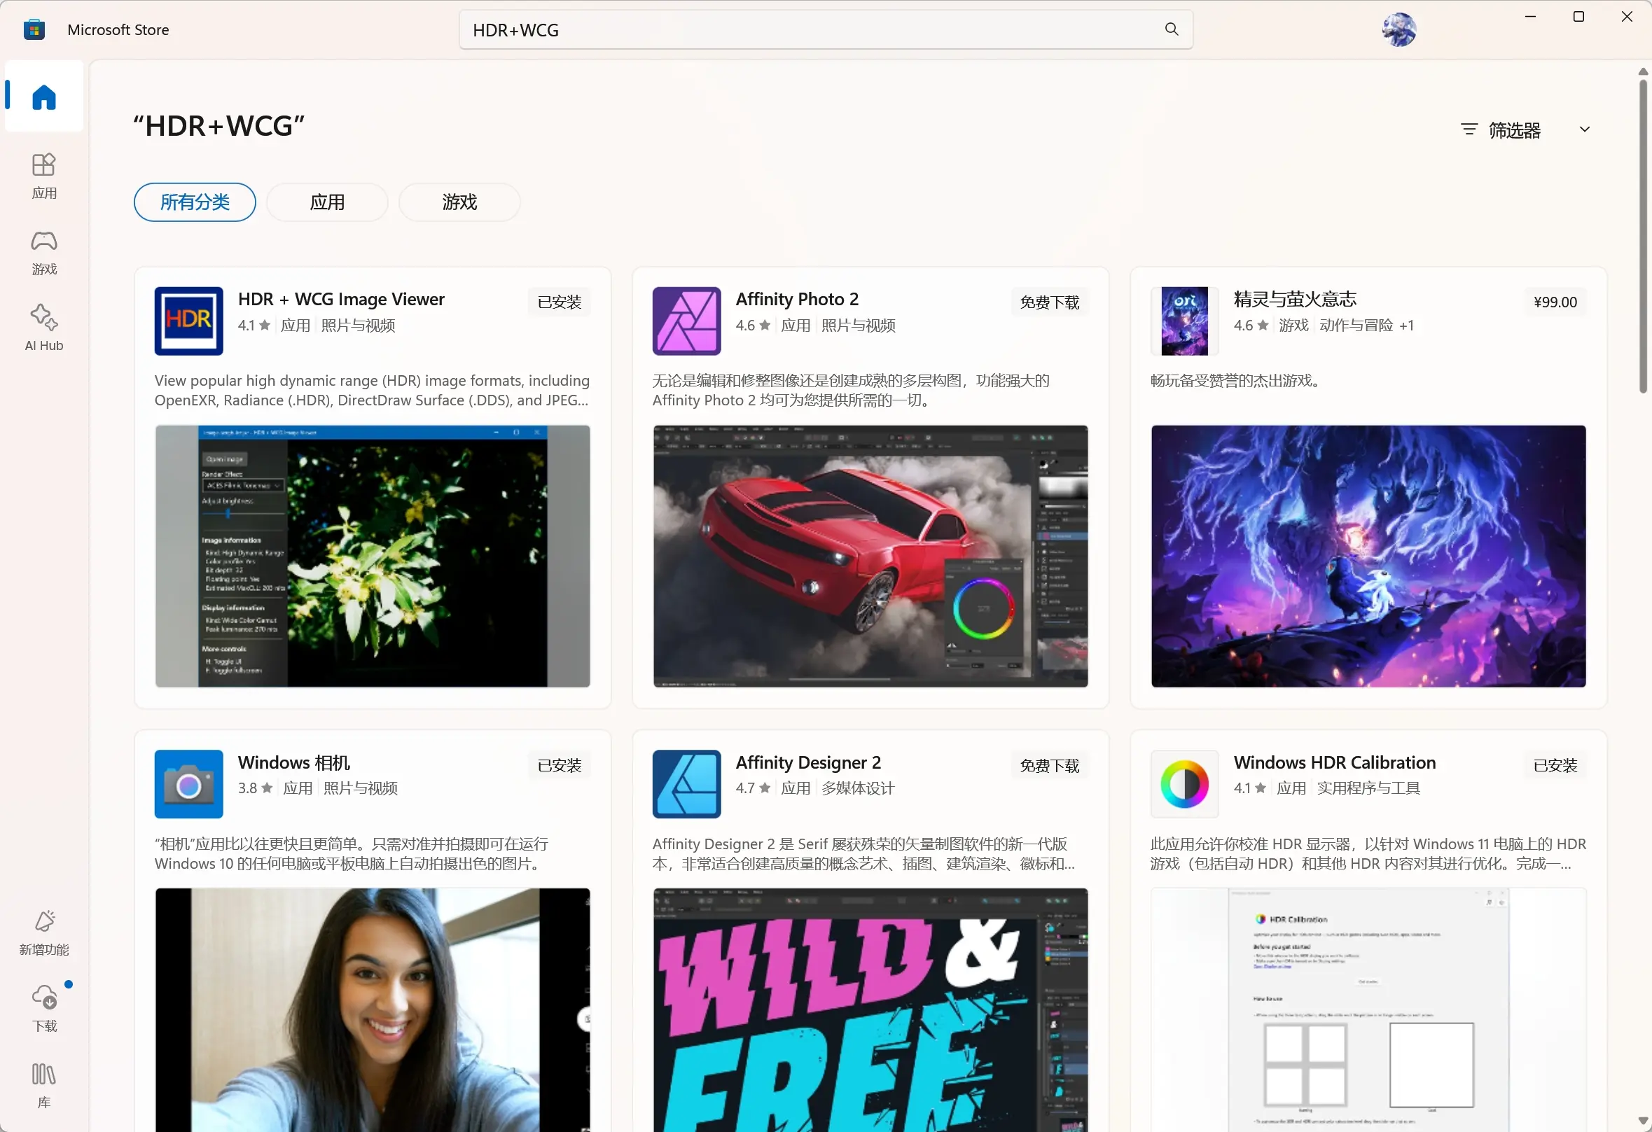This screenshot has height=1132, width=1652.
Task: Open the 库 library in the sidebar
Action: (x=43, y=1086)
